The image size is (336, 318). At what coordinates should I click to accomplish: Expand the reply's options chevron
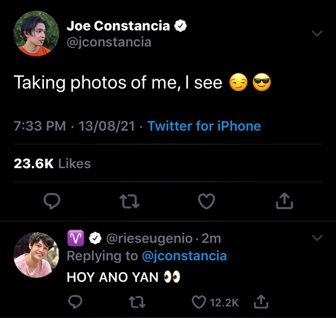click(317, 238)
